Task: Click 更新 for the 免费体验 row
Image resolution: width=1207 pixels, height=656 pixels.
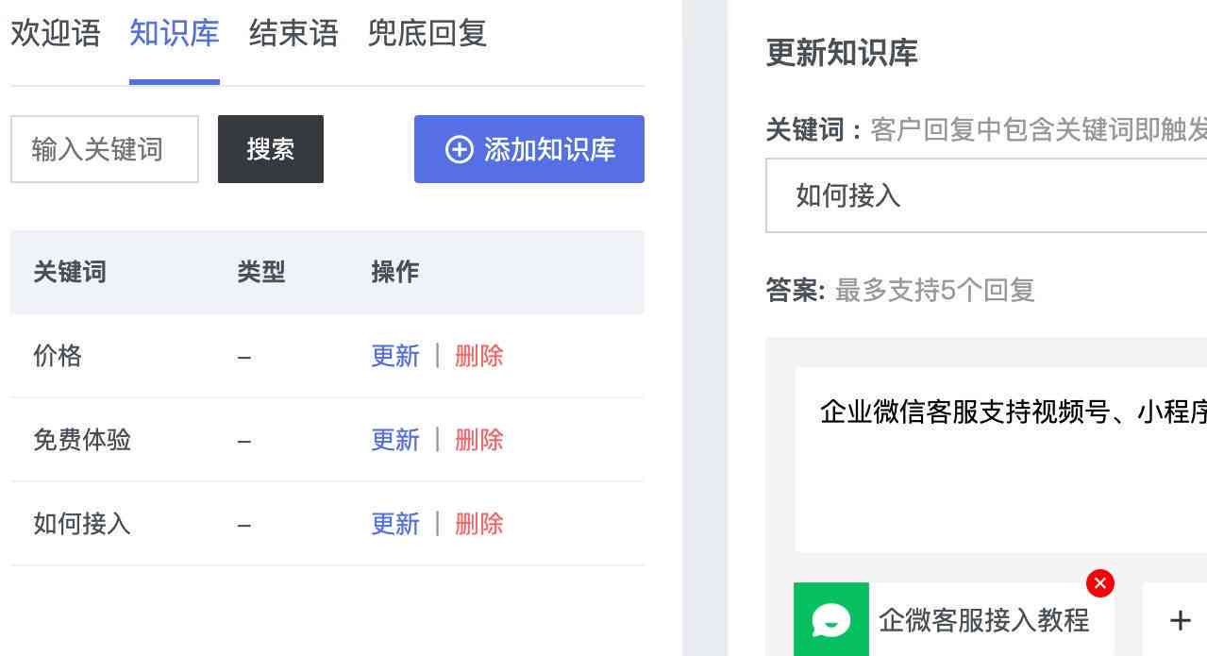Action: [x=395, y=440]
